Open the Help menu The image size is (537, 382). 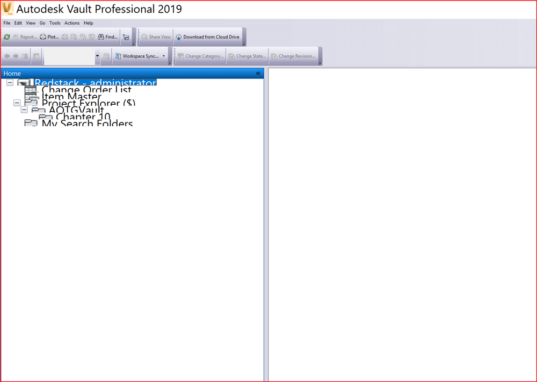pyautogui.click(x=89, y=23)
